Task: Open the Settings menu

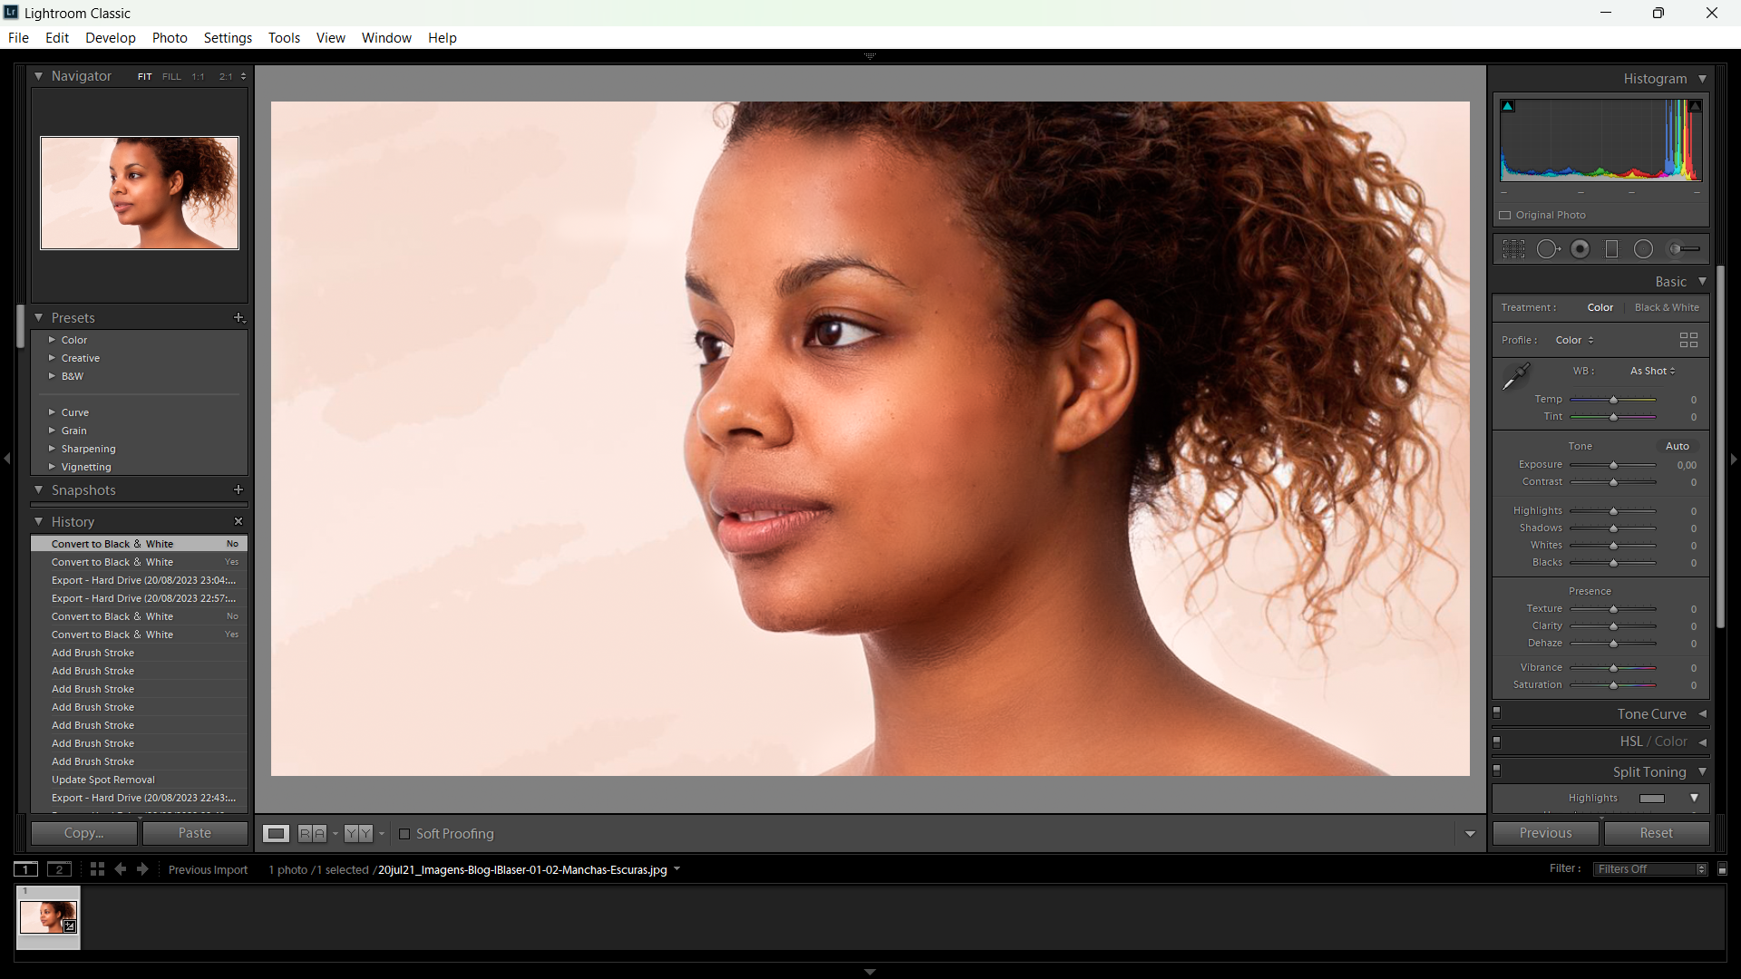Action: coord(228,38)
